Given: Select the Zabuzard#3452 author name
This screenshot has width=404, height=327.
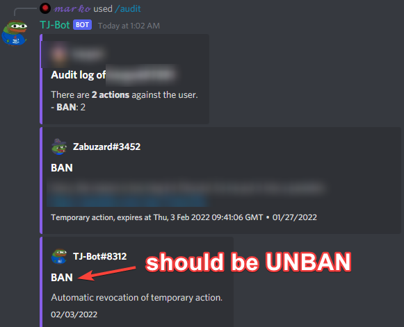Looking at the screenshot, I should coord(106,146).
